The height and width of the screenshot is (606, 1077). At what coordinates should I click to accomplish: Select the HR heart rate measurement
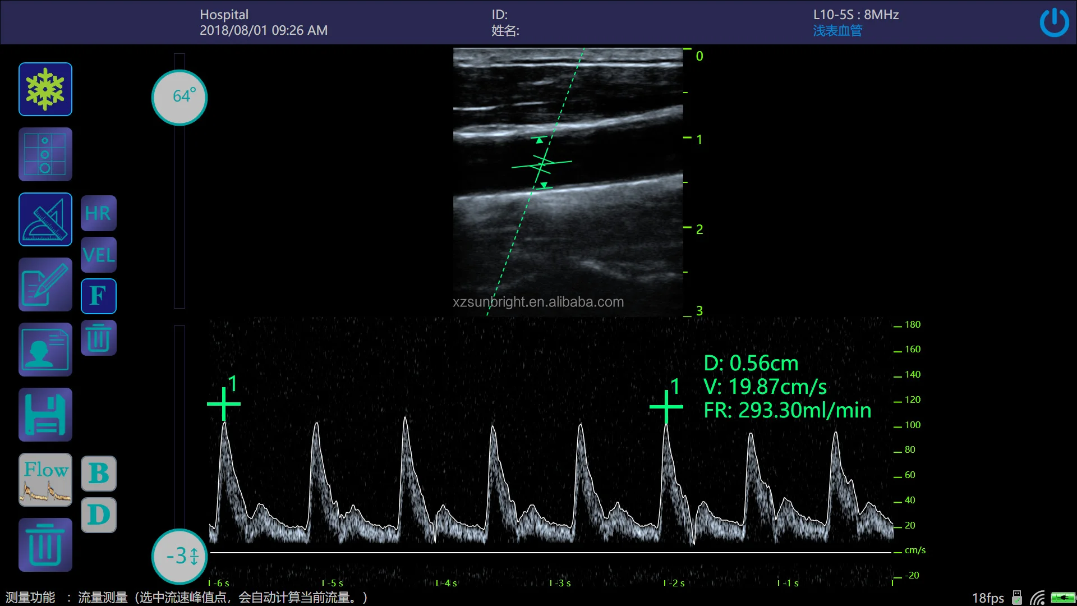[x=99, y=213]
